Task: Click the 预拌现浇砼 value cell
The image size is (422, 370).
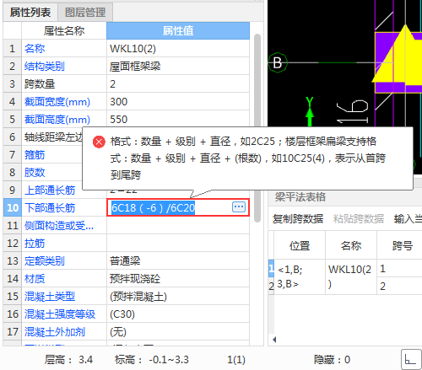Action: tap(178, 279)
